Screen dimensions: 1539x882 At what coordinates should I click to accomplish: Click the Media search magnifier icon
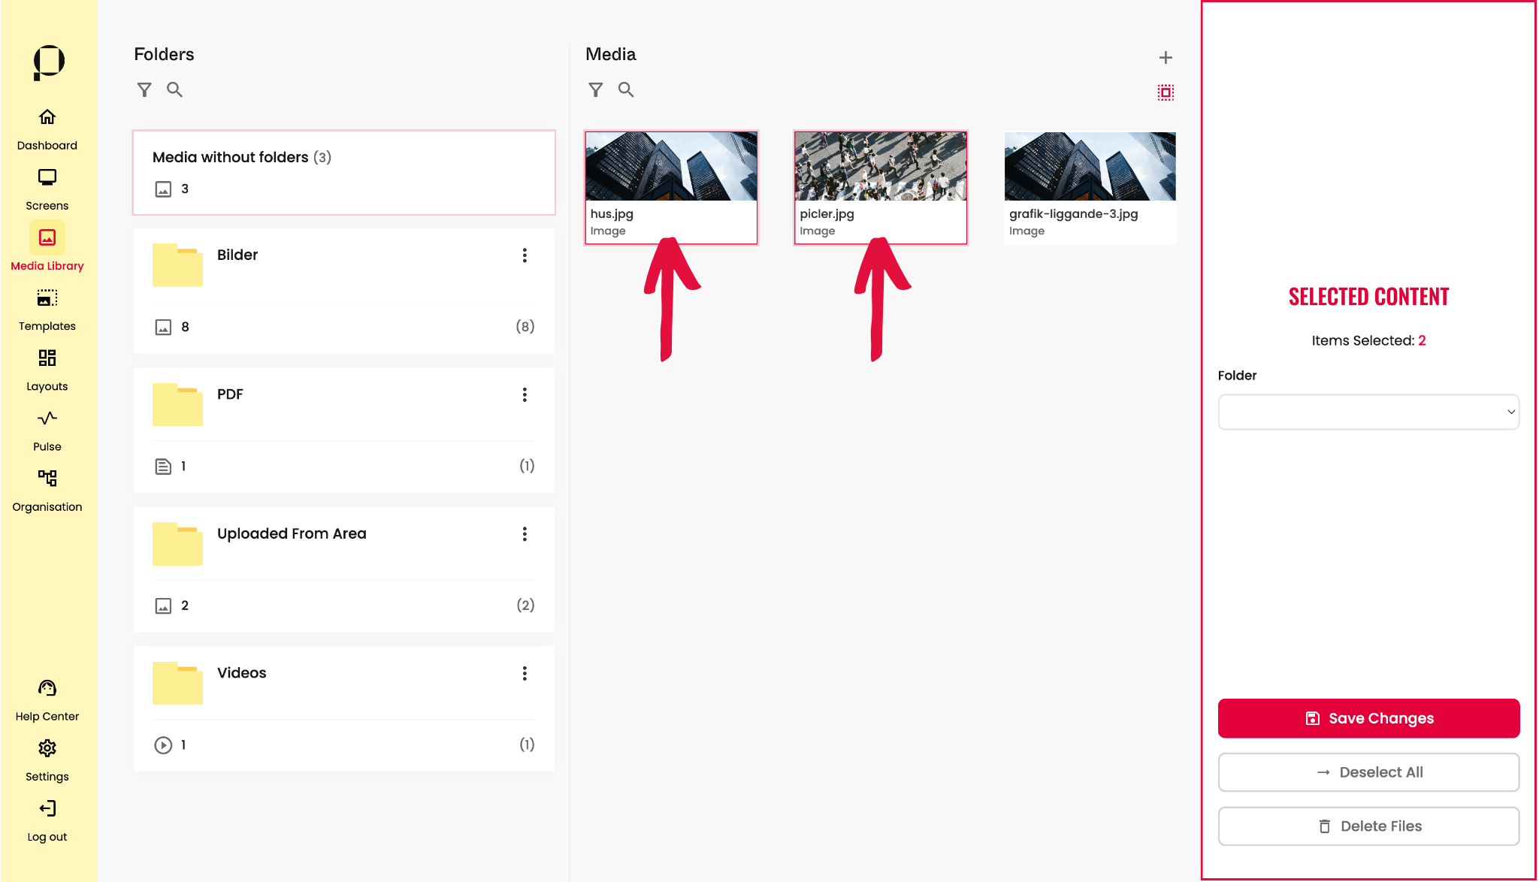[x=626, y=90]
